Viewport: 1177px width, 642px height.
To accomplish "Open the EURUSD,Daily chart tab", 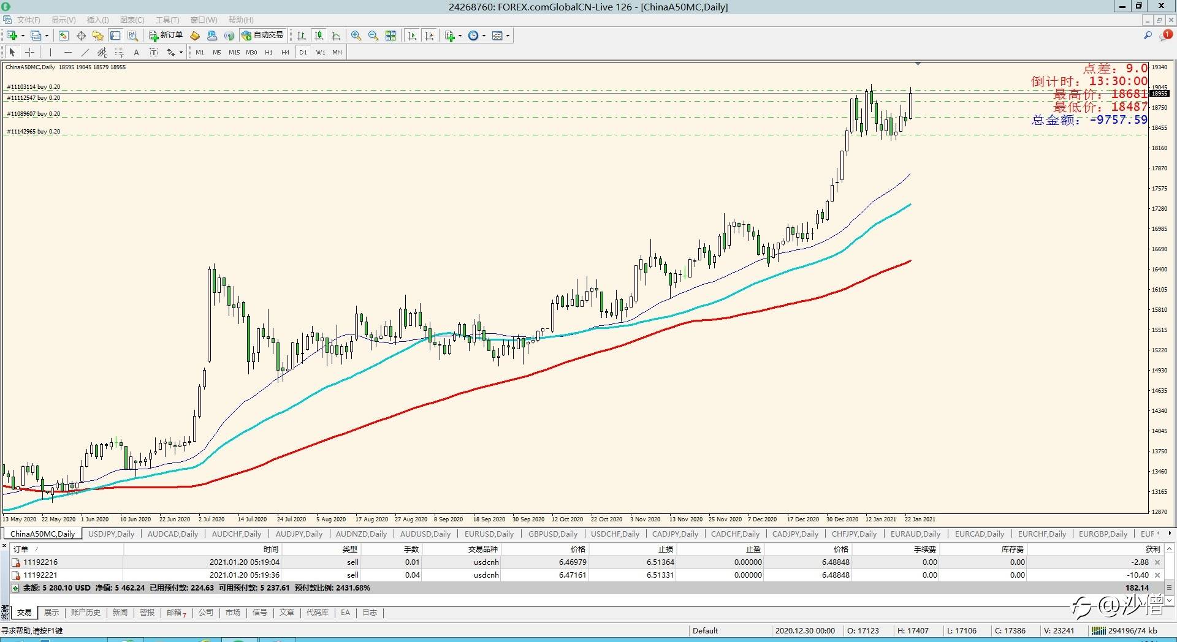I will (x=489, y=534).
